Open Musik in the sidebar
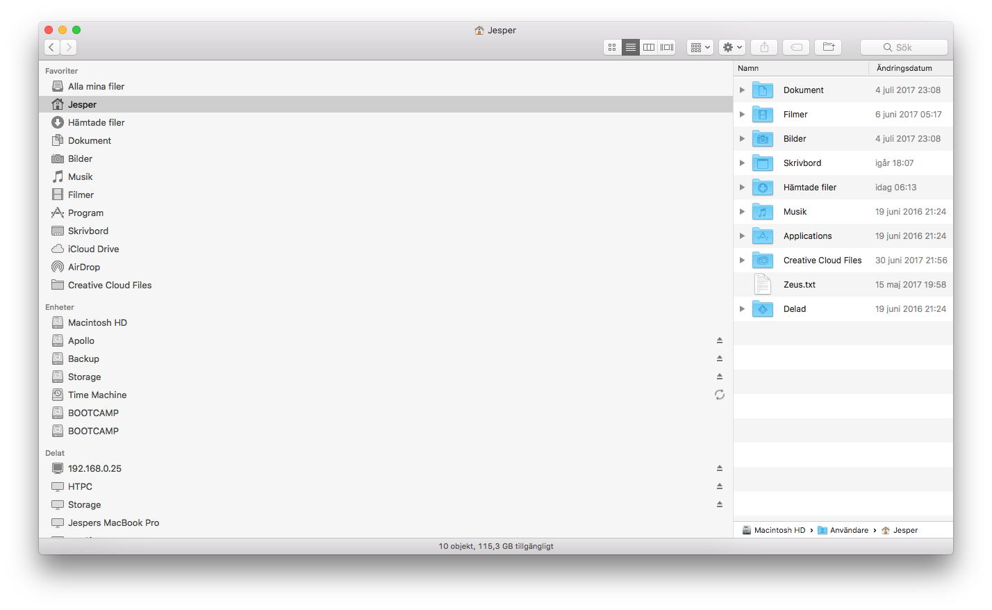Viewport: 992px width, 610px height. [386, 176]
